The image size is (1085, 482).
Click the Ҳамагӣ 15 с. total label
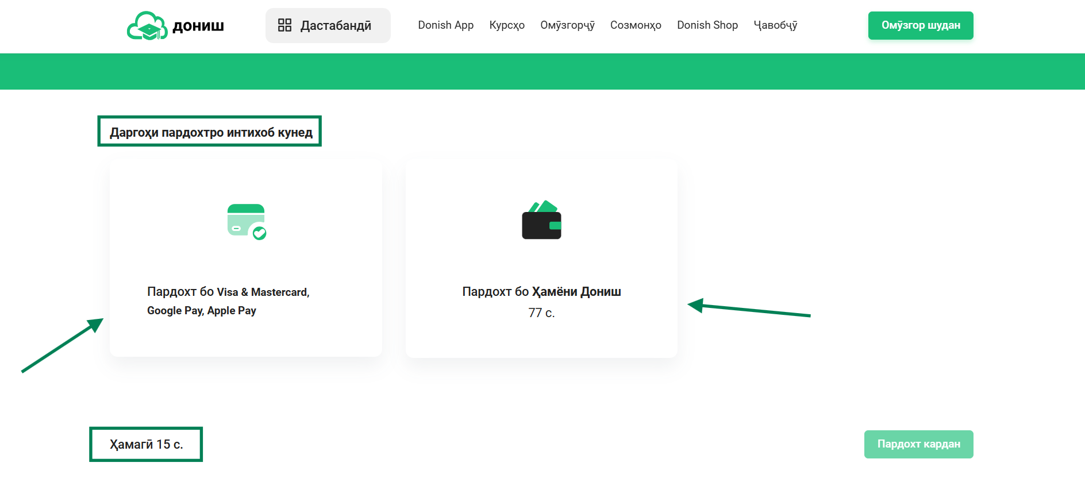pyautogui.click(x=146, y=444)
